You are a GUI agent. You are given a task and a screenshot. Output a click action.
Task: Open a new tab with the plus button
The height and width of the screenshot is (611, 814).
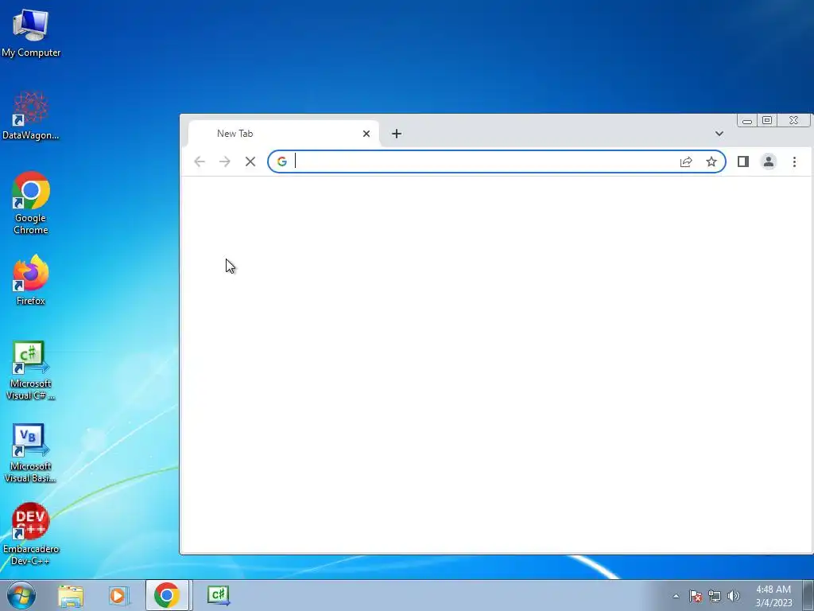point(397,134)
